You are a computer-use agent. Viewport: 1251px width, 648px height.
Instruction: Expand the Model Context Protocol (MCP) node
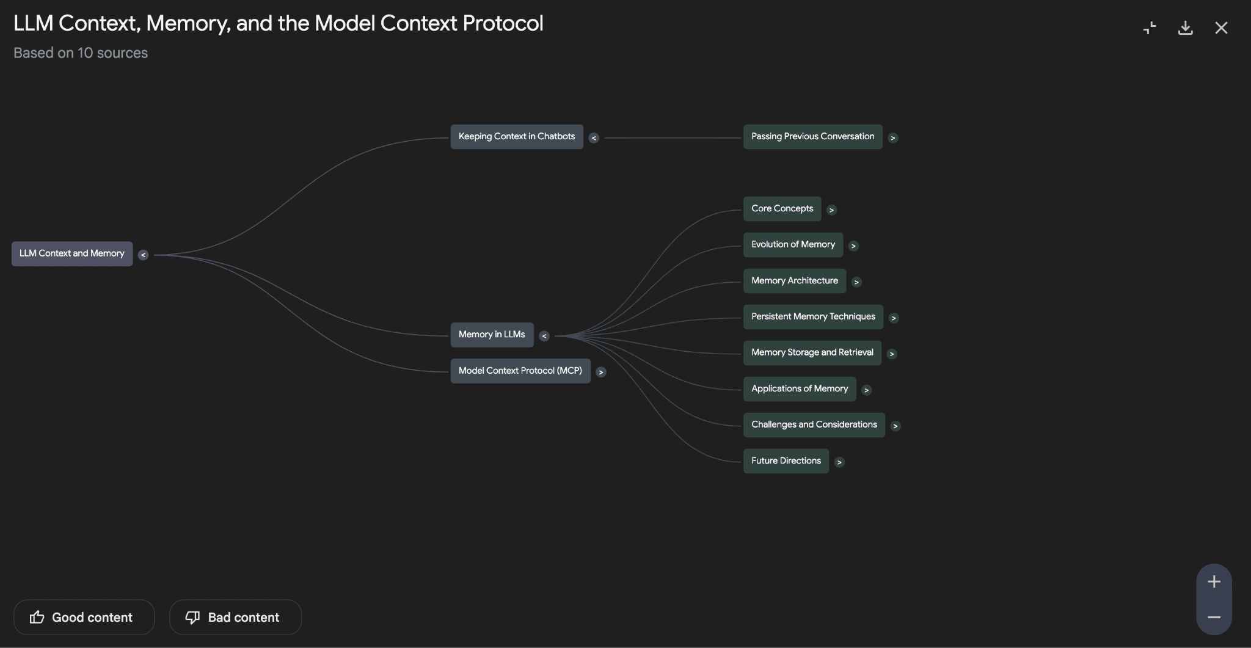601,372
